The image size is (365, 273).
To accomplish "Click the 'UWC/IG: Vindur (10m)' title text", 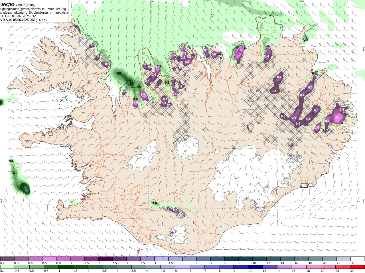I will tap(18, 5).
